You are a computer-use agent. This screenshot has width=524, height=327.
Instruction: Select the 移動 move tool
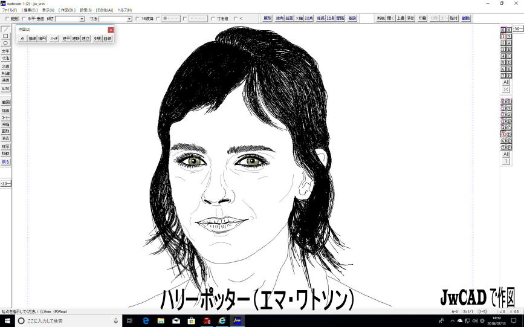tap(5, 154)
